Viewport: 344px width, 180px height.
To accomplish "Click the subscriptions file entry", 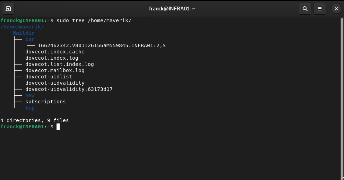I will [x=45, y=102].
